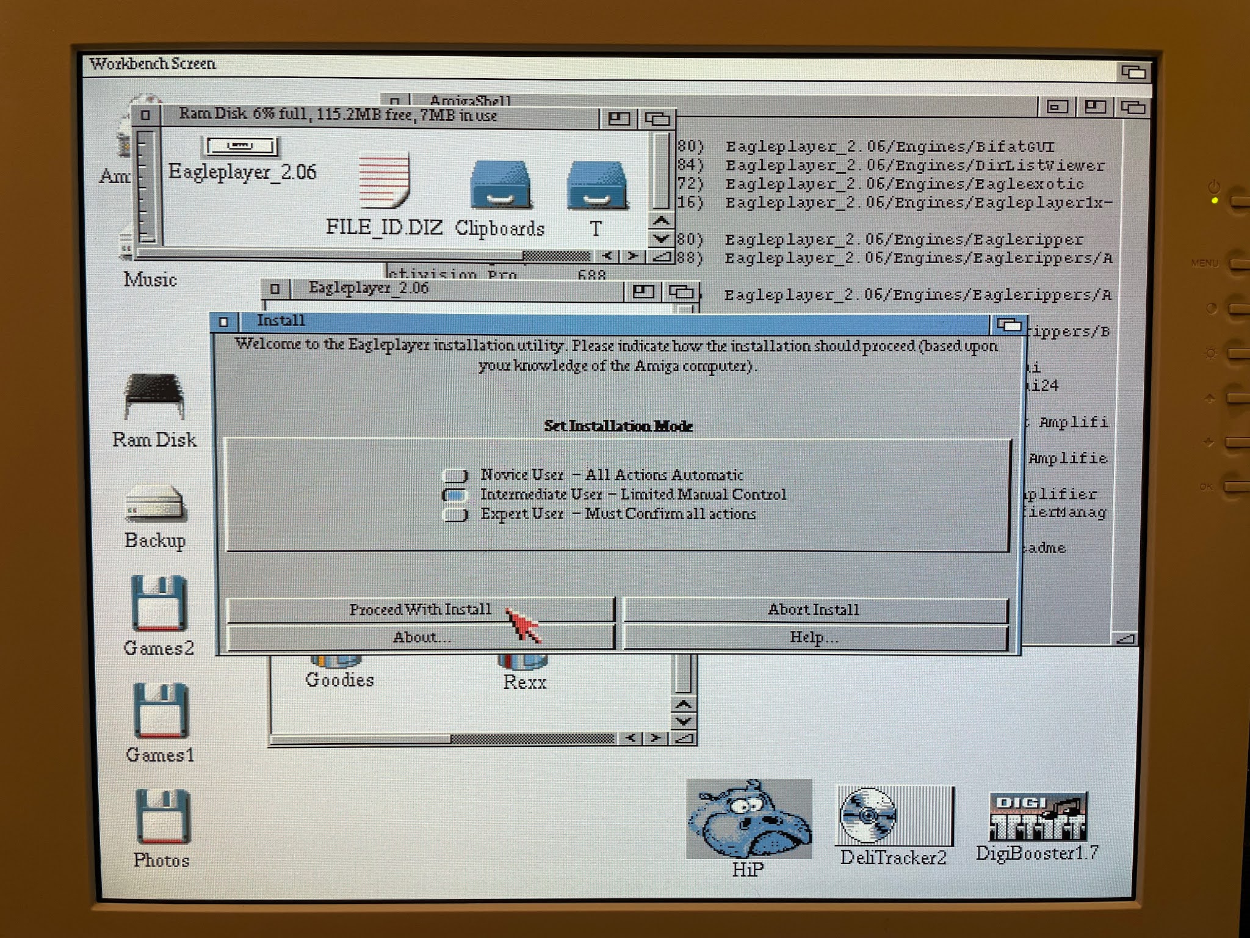Click the Ram Disk window size gadget
The image size is (1250, 938).
point(661,256)
